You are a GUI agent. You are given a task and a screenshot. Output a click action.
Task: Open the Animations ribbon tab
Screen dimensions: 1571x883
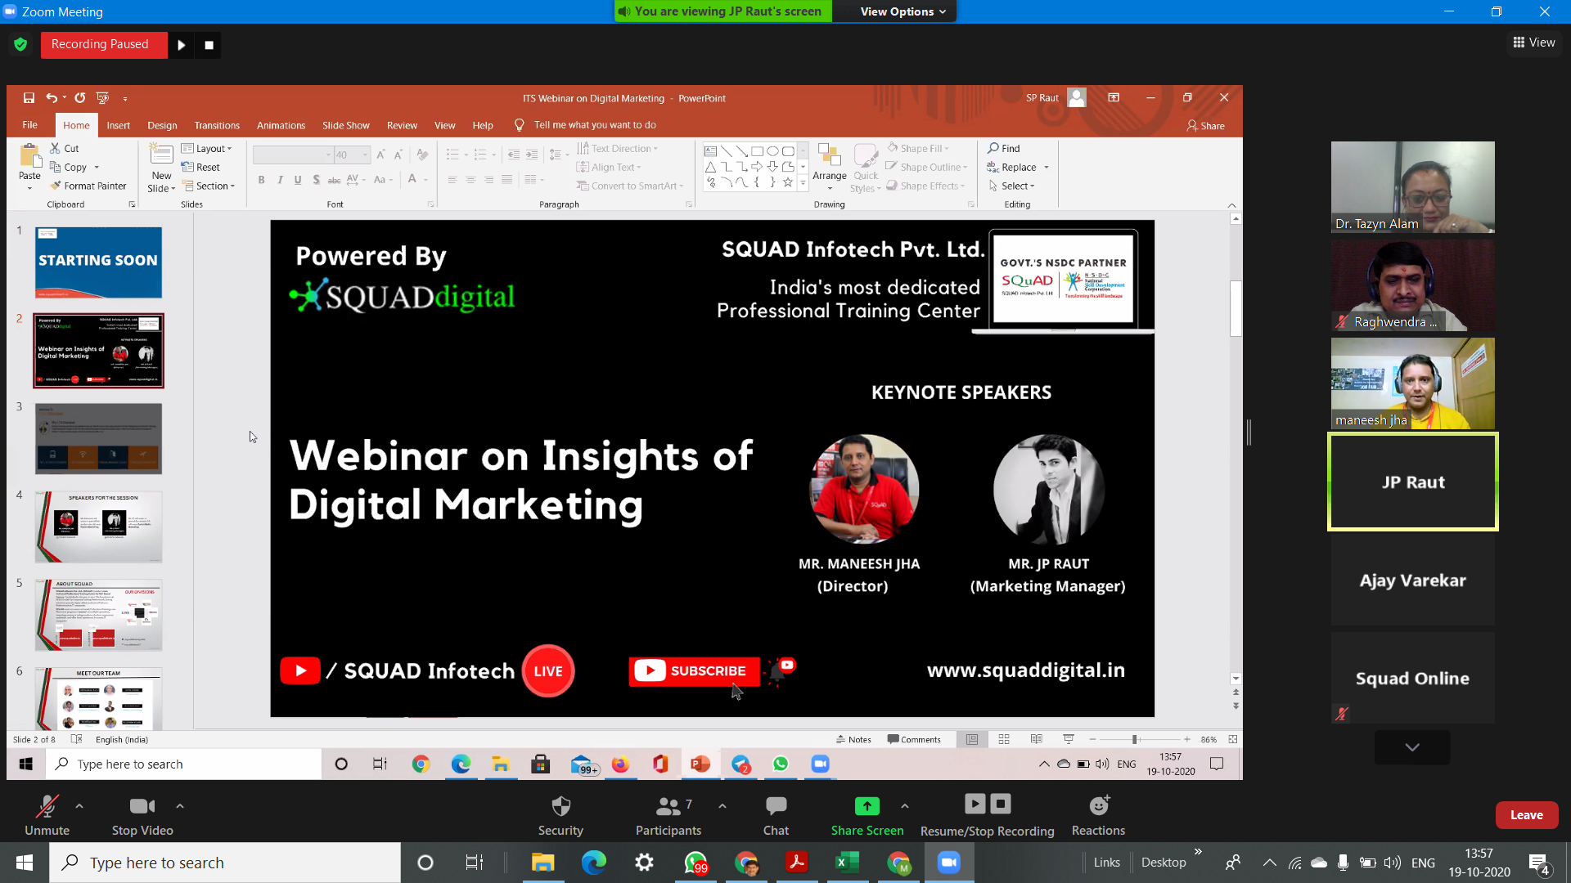pos(281,125)
